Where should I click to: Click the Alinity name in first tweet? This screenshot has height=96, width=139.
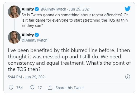click(x=28, y=9)
